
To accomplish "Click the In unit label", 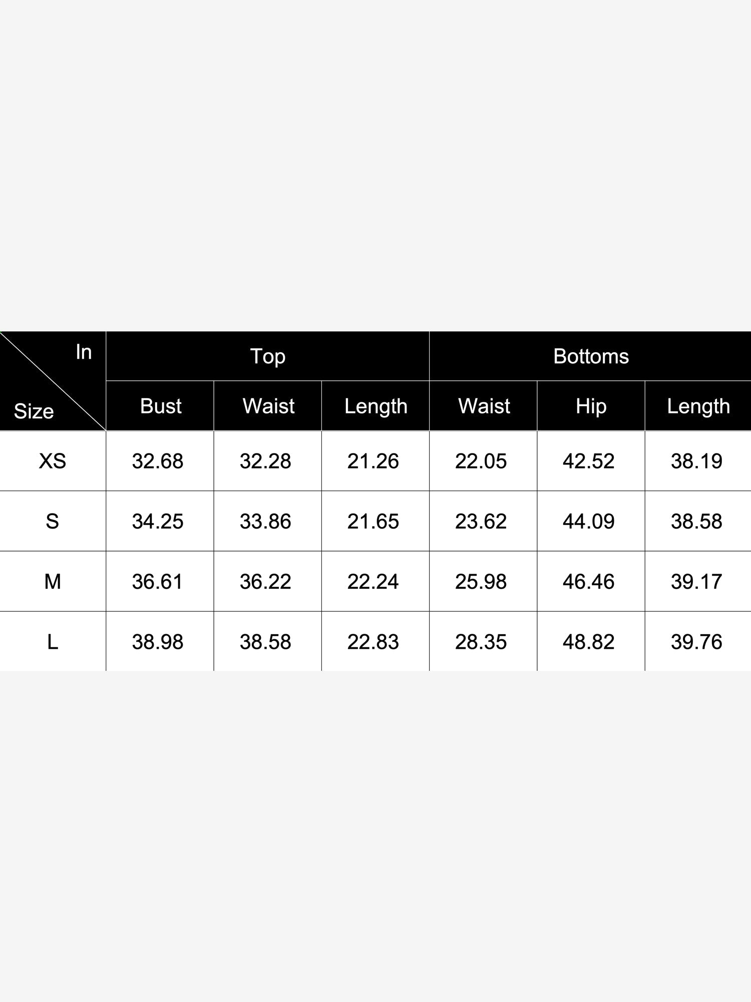I will [84, 352].
